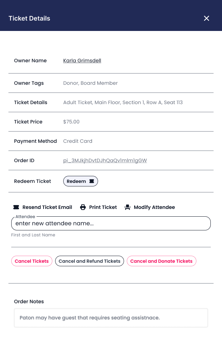This screenshot has width=222, height=344.
Task: Click the seat icon for Modify Attendee
Action: tap(128, 207)
